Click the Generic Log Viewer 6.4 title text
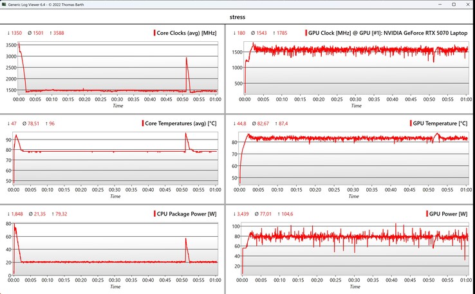Viewport: 475px width, 294px height. [44, 5]
